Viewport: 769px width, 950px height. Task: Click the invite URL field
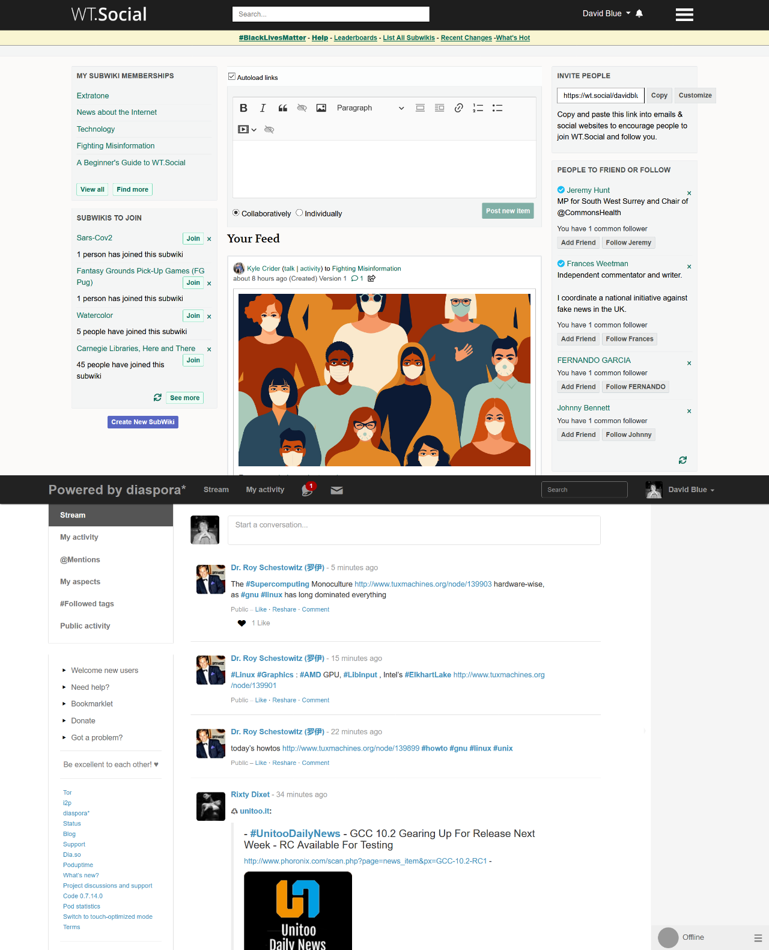601,96
